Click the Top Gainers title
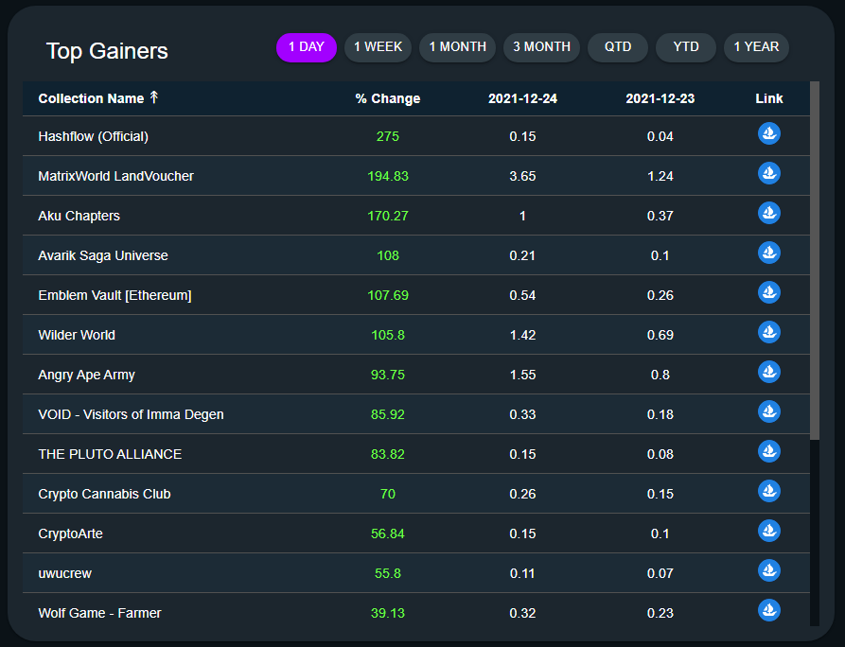The width and height of the screenshot is (845, 647). coord(107,51)
